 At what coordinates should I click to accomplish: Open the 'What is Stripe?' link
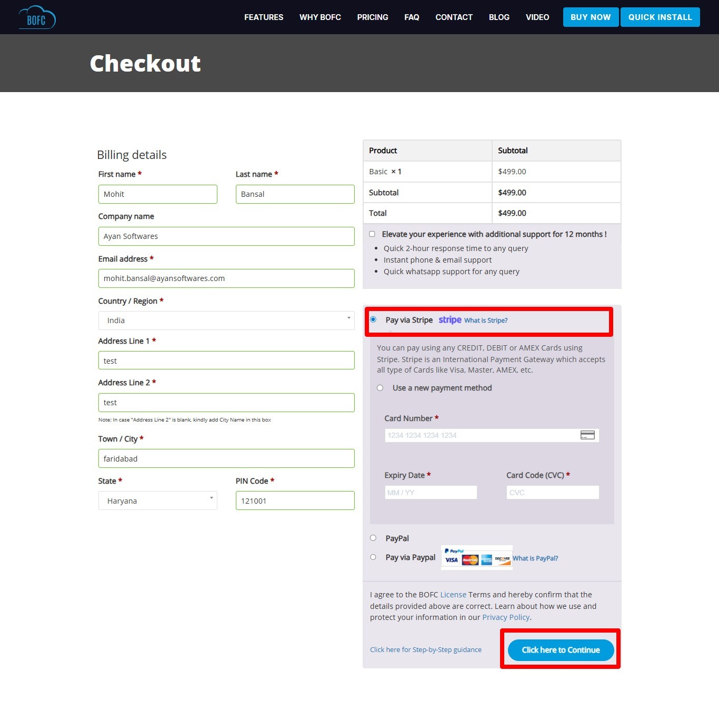tap(485, 320)
